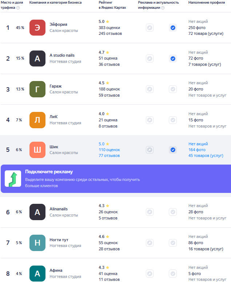Open the "77 отзывов" link for Шик
Image resolution: width=231 pixels, height=287 pixels.
tap(109, 155)
